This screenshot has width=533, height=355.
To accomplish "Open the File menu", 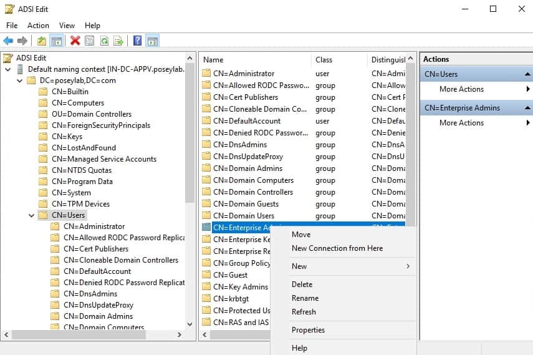I will [12, 26].
